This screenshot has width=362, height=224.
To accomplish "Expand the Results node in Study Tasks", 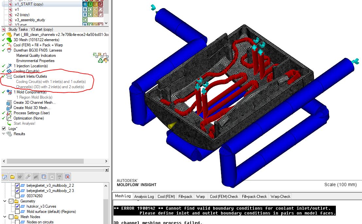I will (x=3, y=134).
